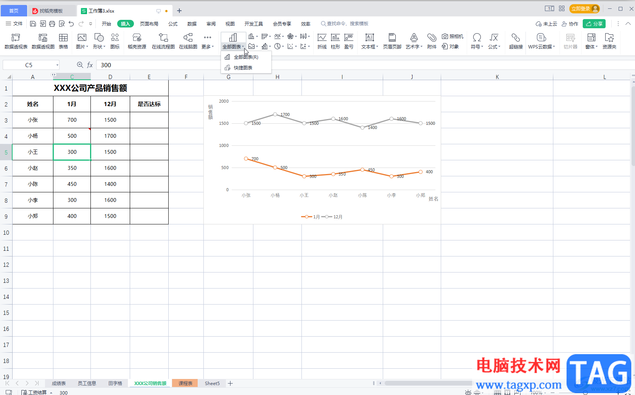The height and width of the screenshot is (395, 635).
Task: Open the 稻壳资源 resources icon
Action: [x=137, y=41]
